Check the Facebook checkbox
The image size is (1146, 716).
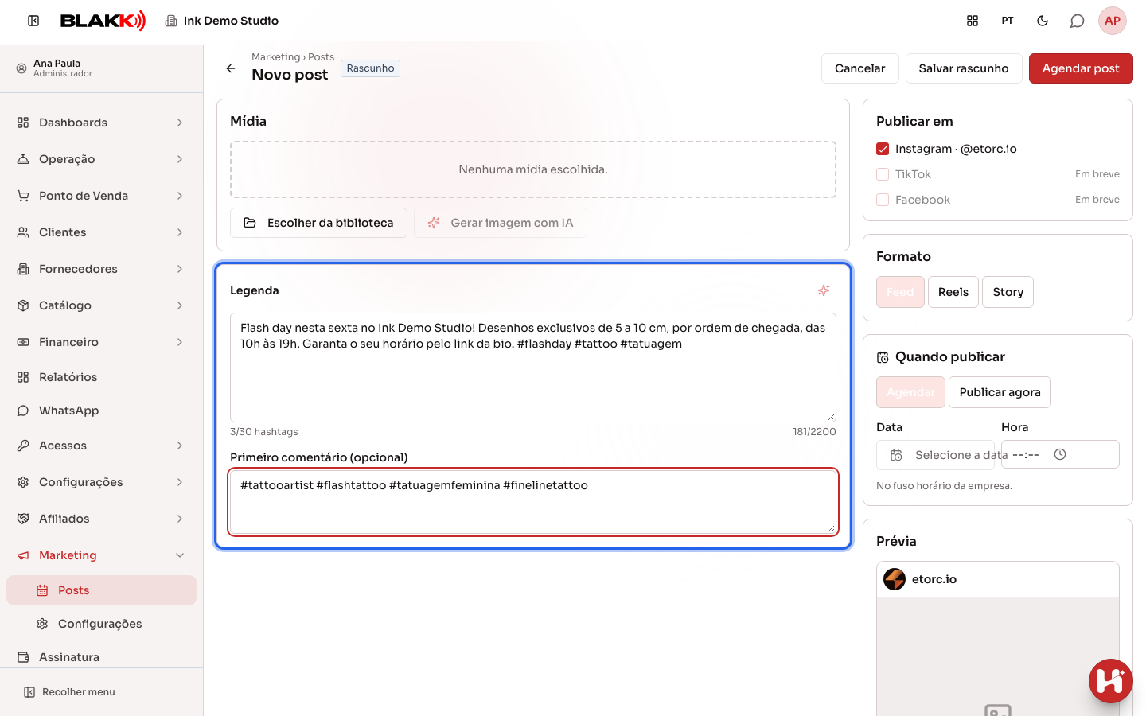coord(883,200)
